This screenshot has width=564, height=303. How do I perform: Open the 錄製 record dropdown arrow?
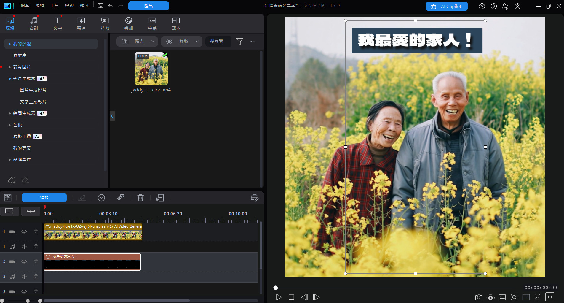pyautogui.click(x=197, y=41)
